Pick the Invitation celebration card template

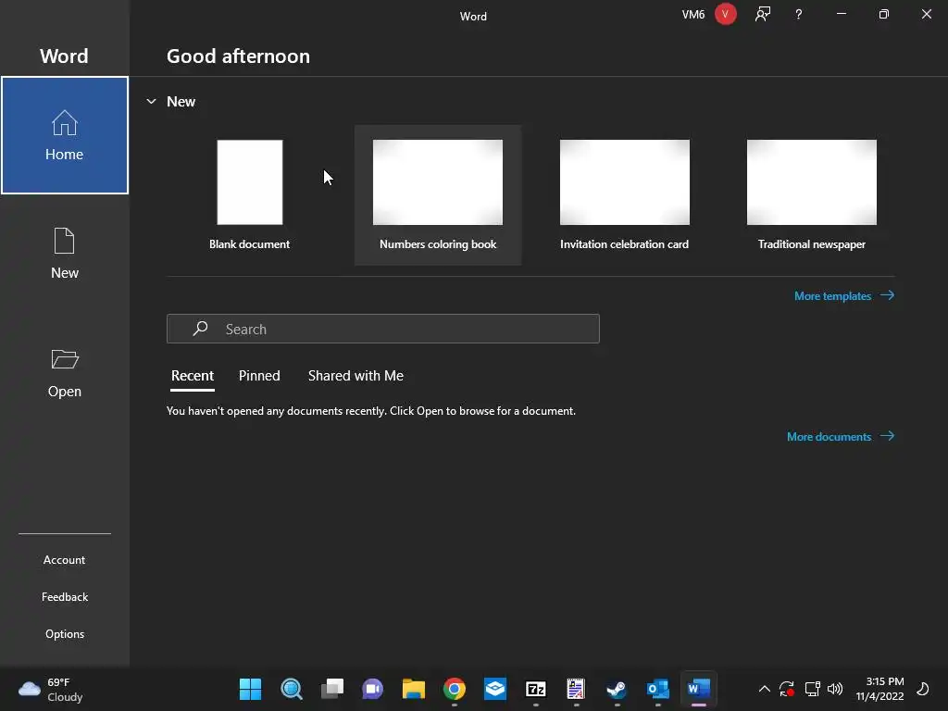pos(625,194)
